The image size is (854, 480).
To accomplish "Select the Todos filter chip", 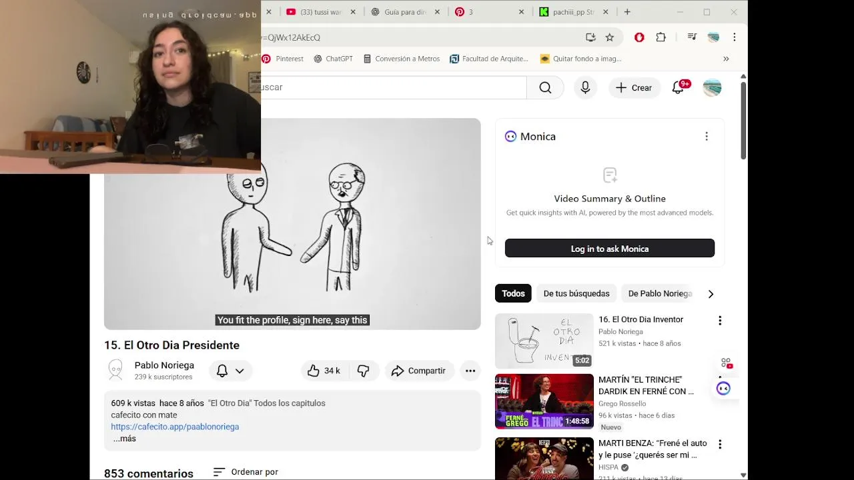I will [513, 293].
